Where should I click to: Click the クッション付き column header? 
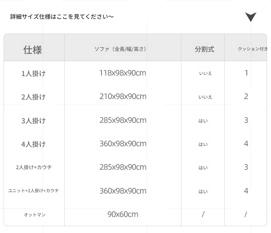253,49
